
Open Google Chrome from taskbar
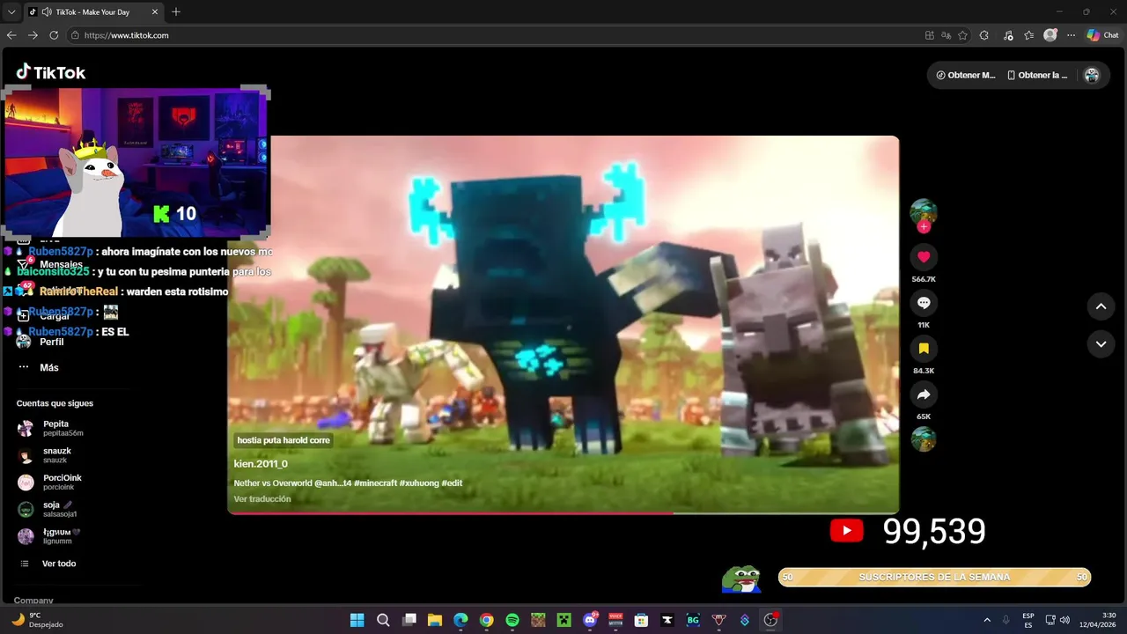point(486,620)
